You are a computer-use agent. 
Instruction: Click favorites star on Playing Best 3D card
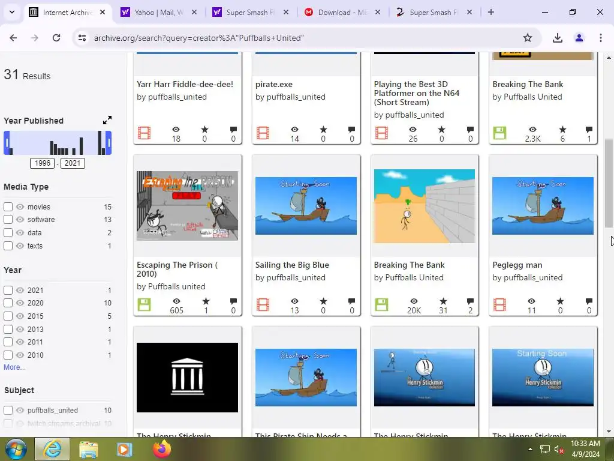[x=441, y=130]
